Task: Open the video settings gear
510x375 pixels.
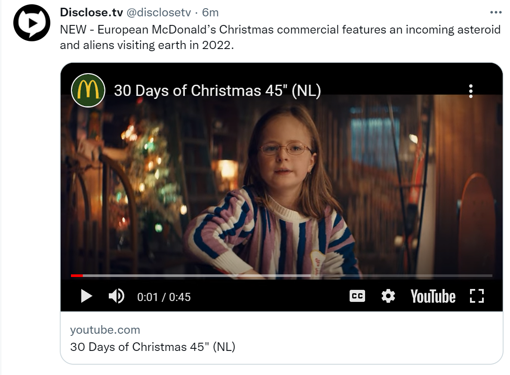Action: coord(388,296)
